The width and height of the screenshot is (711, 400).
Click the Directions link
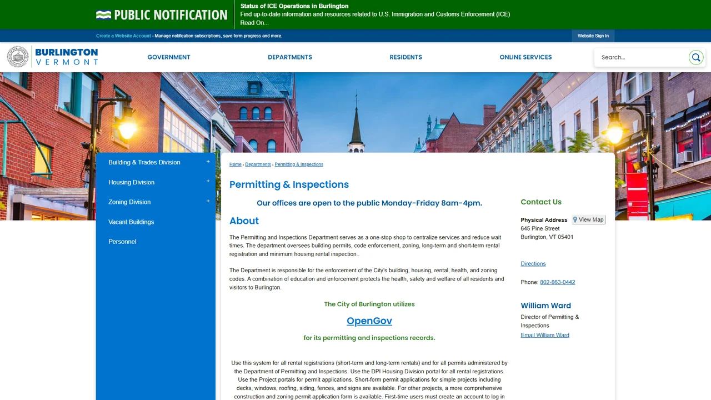[533, 264]
